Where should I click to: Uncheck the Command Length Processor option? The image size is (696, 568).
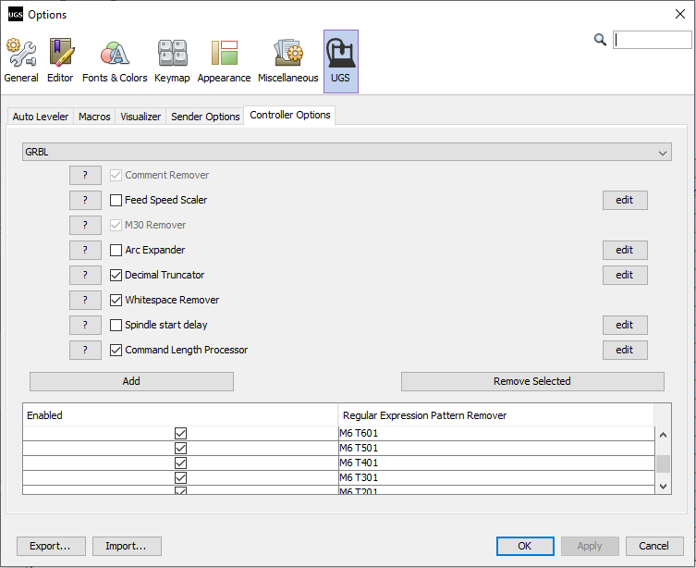(116, 350)
